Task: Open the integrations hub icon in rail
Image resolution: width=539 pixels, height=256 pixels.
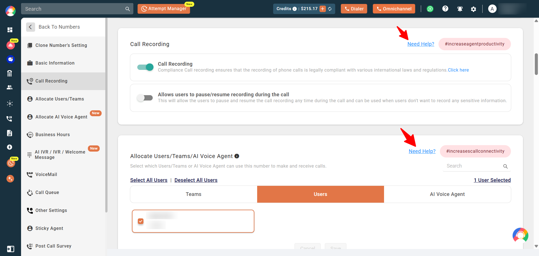Action: click(x=10, y=104)
